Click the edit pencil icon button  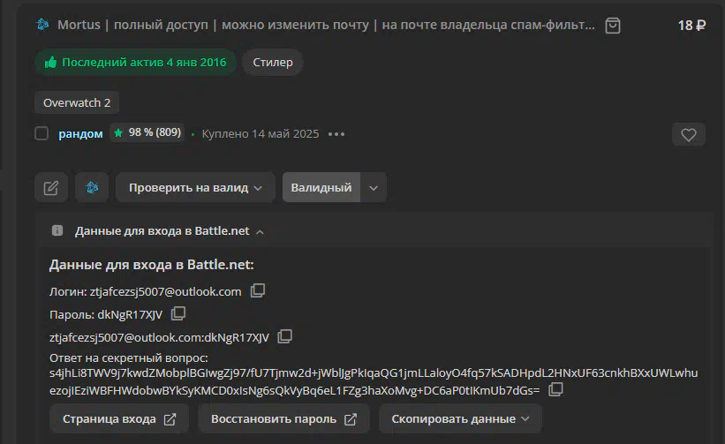(51, 188)
